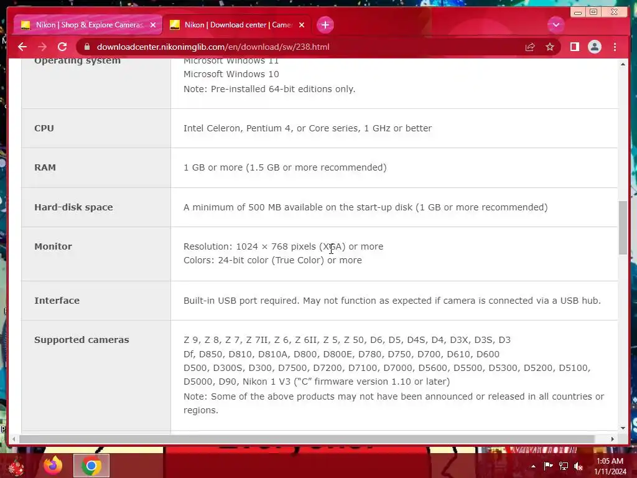Viewport: 637px width, 478px height.
Task: Go back to the previous page
Action: click(22, 47)
